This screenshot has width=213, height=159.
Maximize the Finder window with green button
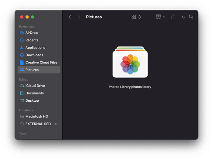(32, 17)
